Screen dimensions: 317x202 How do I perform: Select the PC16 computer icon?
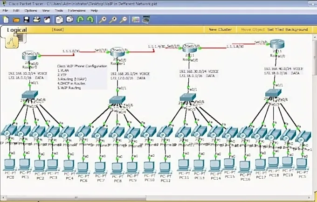[245, 167]
